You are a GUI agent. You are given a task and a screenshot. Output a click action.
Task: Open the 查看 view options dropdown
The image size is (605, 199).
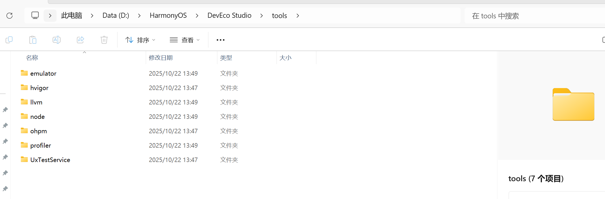pos(184,40)
